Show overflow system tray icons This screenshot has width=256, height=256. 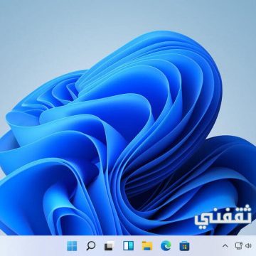tap(225, 246)
